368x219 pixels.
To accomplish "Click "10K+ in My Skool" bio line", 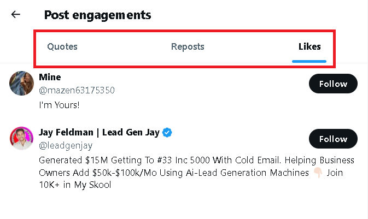I will pos(75,185).
